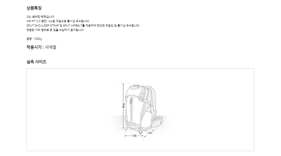
Task: Click the AIR FIT 2.0 등판 시스템 line
Action: coord(58,21)
